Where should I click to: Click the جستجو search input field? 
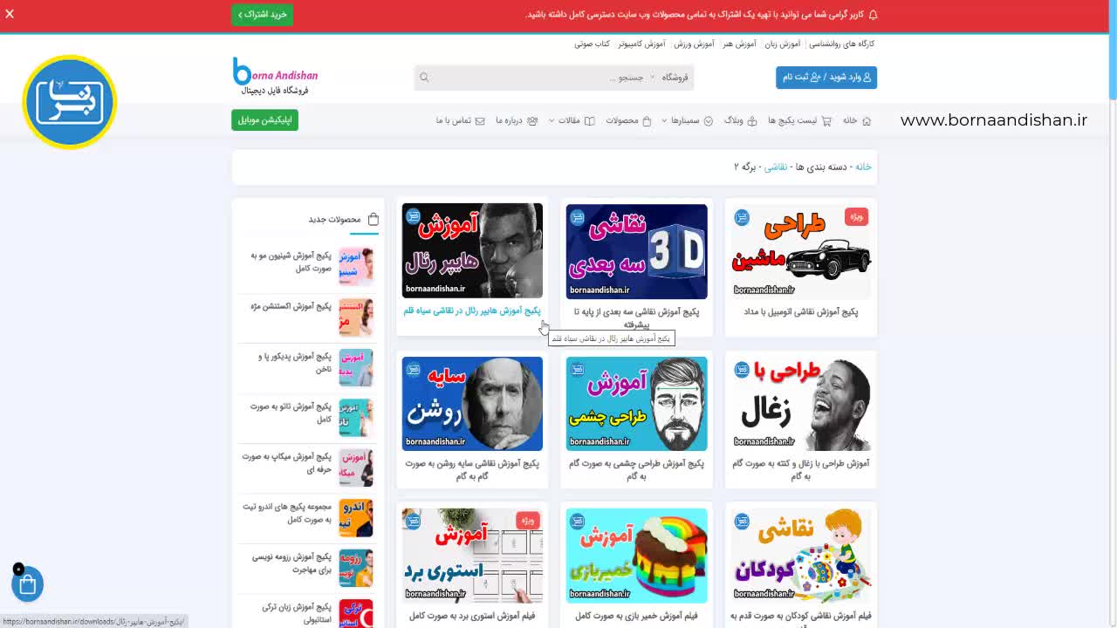(x=541, y=78)
